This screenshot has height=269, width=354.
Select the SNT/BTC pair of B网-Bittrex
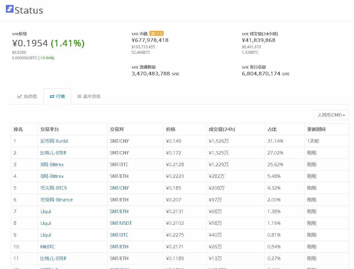click(x=119, y=164)
